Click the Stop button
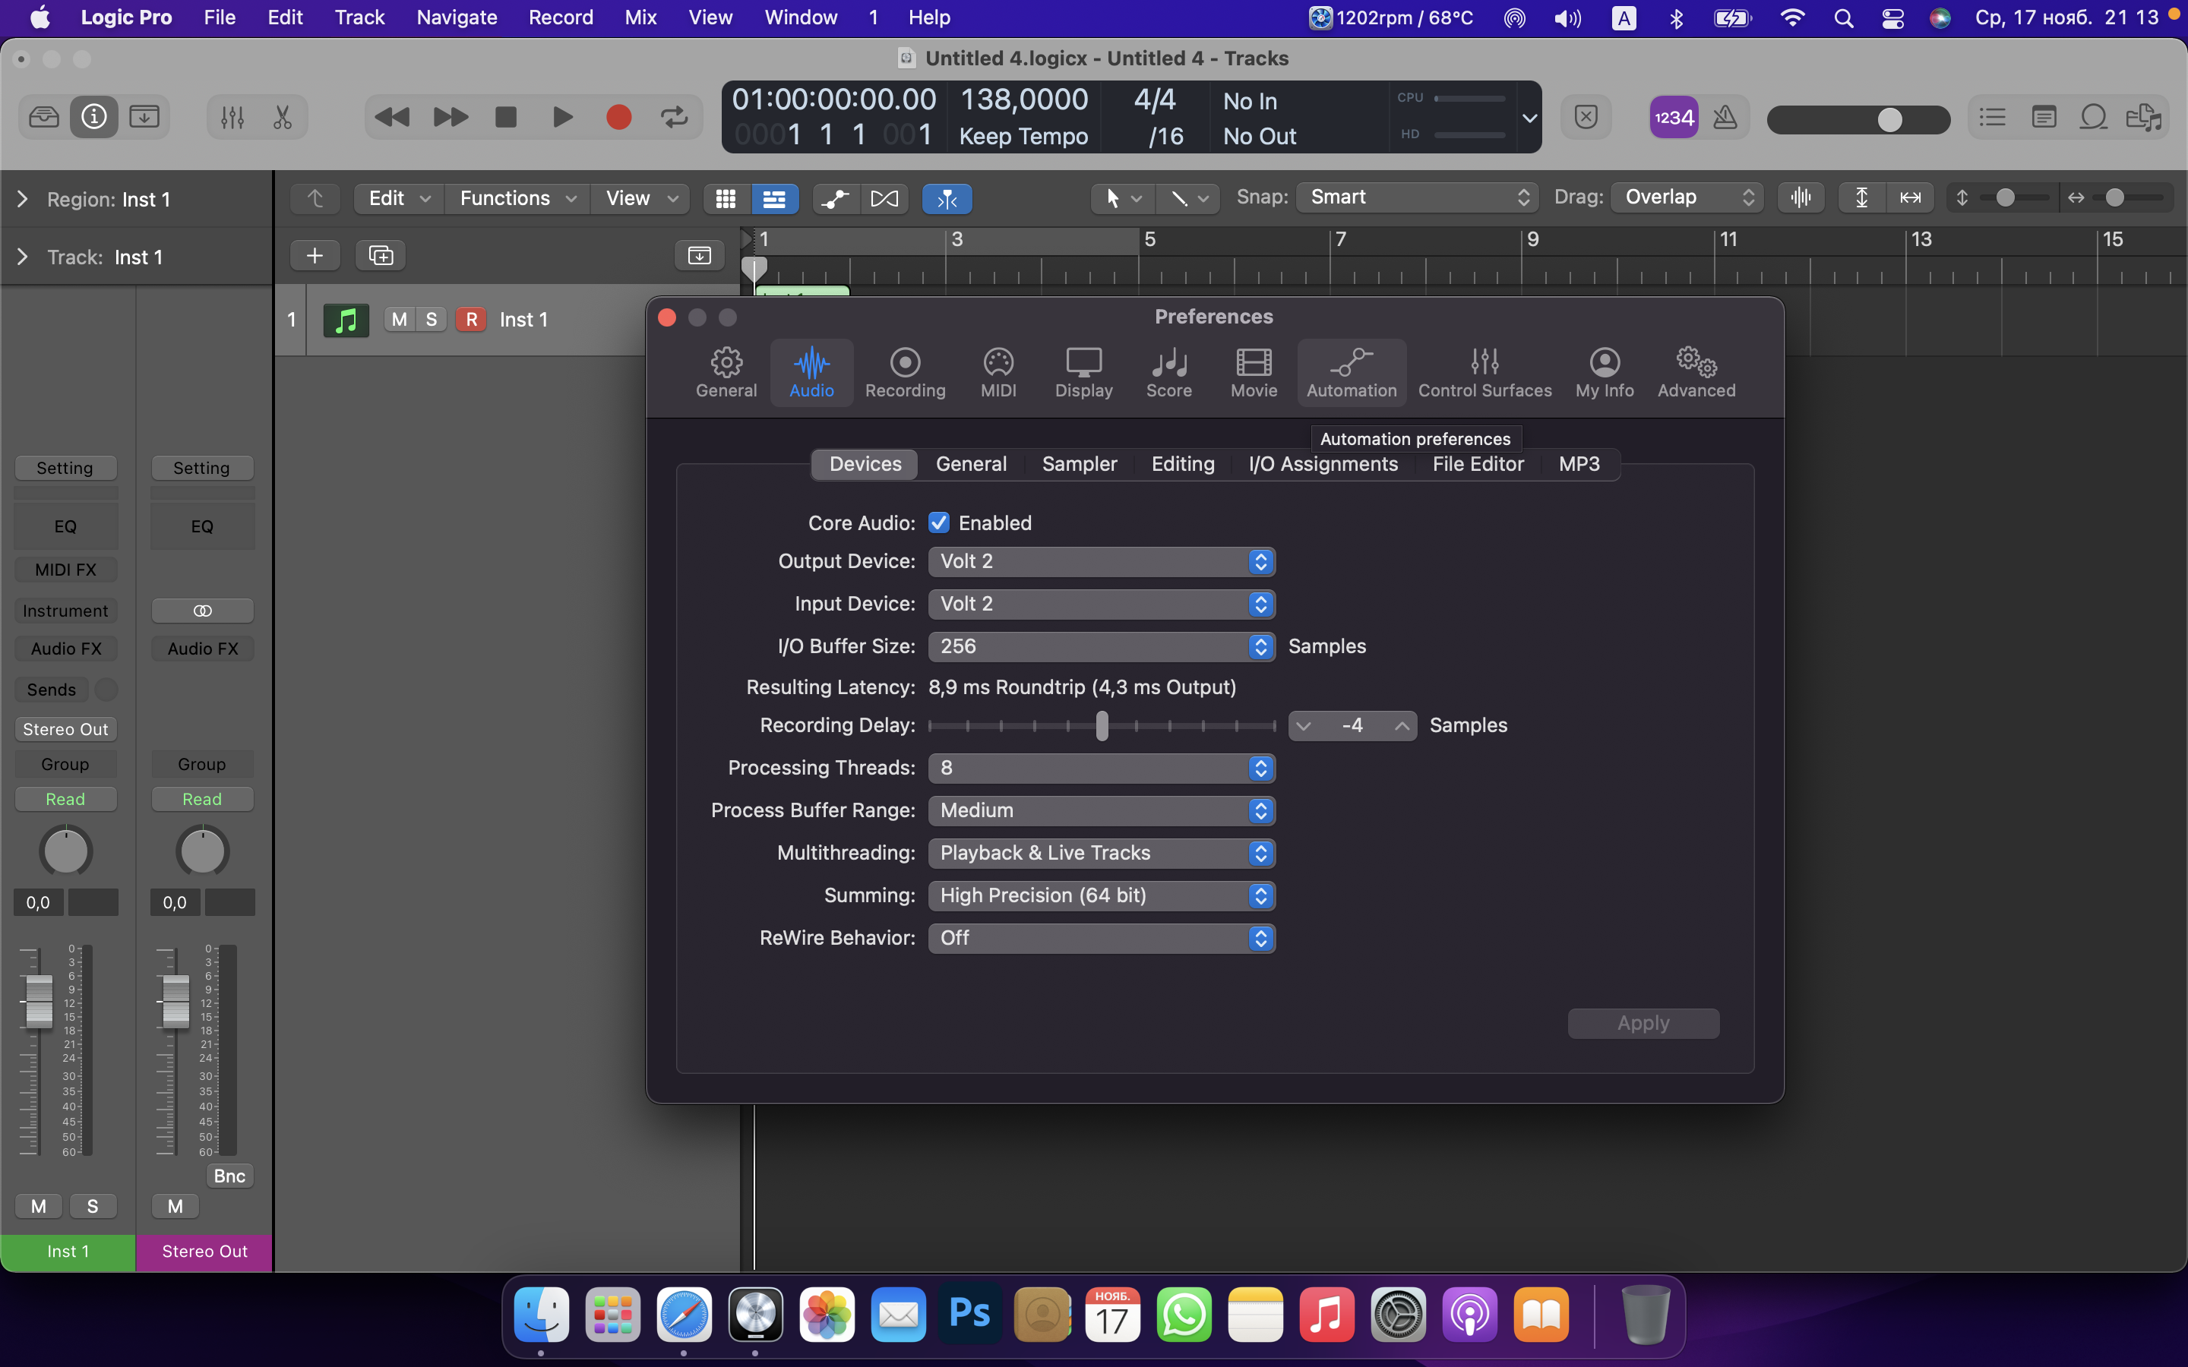 click(x=506, y=117)
